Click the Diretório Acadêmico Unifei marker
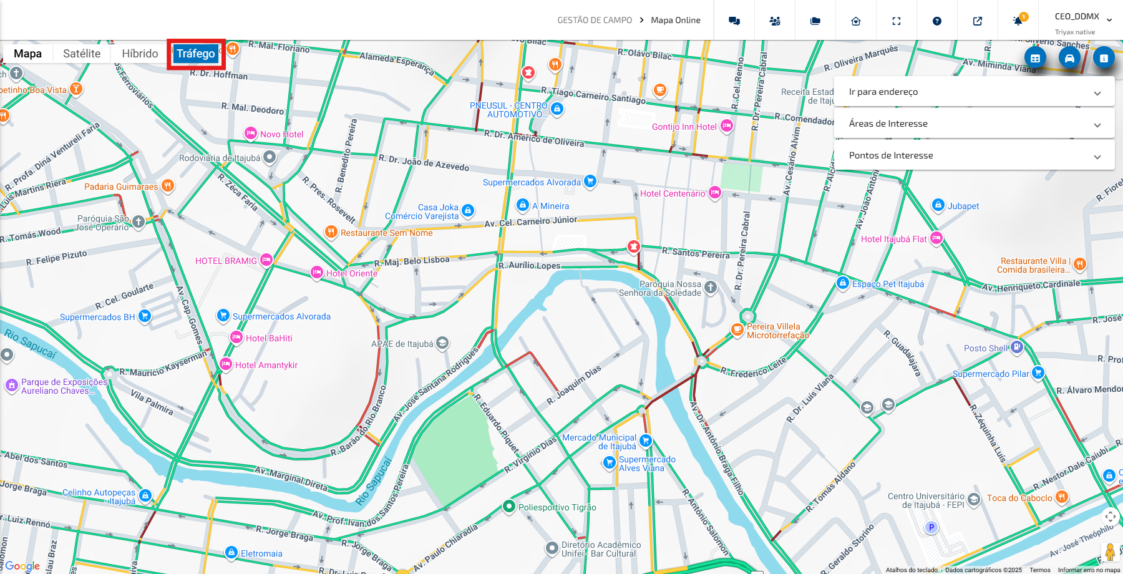Image resolution: width=1123 pixels, height=574 pixels. coord(552,548)
